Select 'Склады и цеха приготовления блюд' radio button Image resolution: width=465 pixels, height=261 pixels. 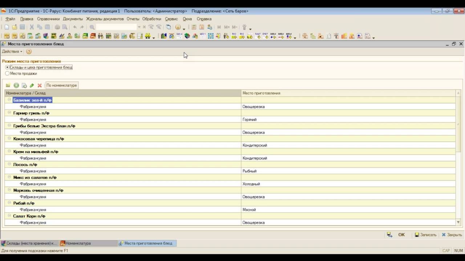click(x=7, y=67)
